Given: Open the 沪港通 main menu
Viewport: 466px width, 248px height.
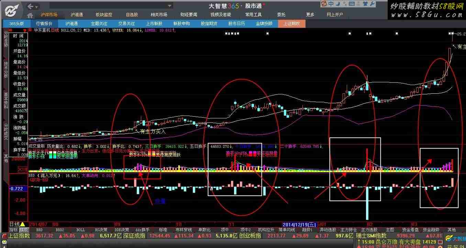Looking at the screenshot, I should tap(77, 15).
